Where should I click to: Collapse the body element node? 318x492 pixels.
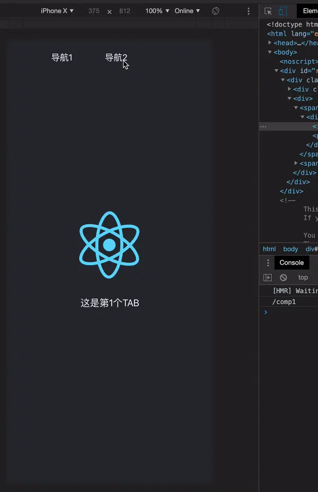pyautogui.click(x=270, y=52)
